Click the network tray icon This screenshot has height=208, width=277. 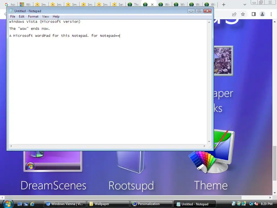(x=251, y=204)
